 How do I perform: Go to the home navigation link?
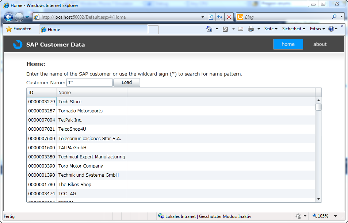pos(288,44)
